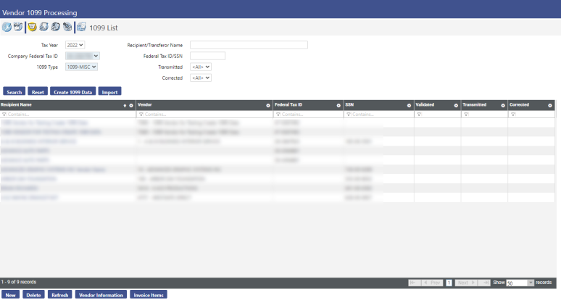Click the Federal Tax ID/SSN text field
Image resolution: width=561 pixels, height=300 pixels.
click(207, 56)
